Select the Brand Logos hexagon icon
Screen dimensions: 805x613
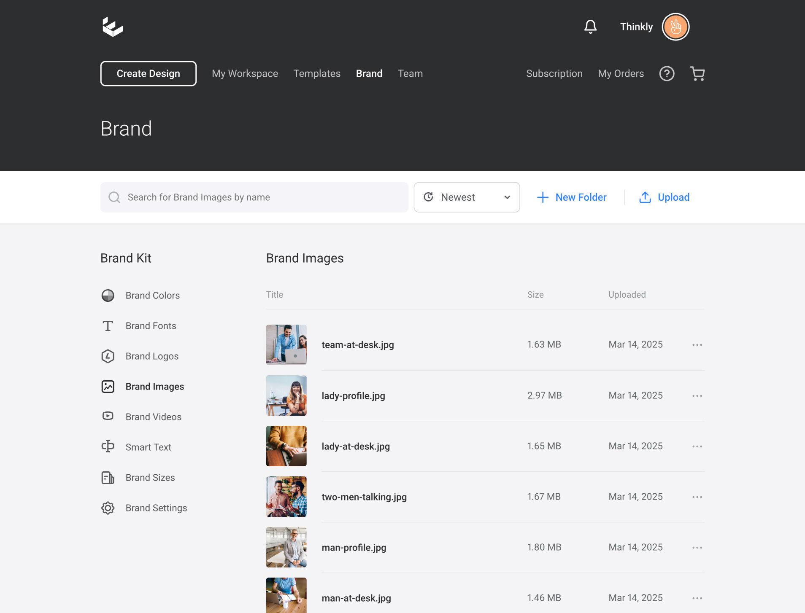pos(108,356)
